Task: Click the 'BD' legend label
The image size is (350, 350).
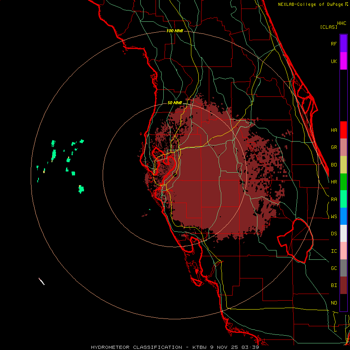Action: [334, 165]
